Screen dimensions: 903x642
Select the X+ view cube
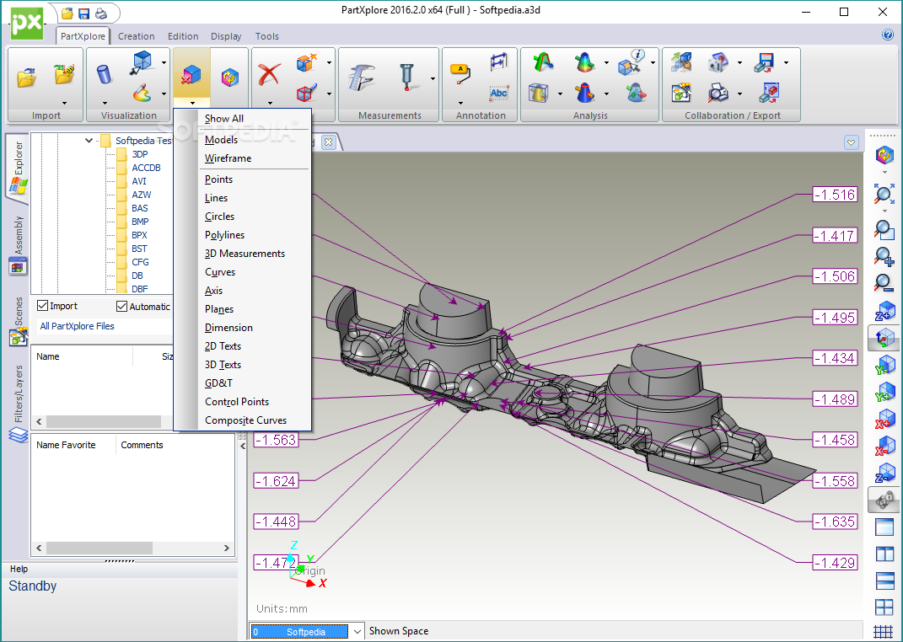pyautogui.click(x=884, y=419)
